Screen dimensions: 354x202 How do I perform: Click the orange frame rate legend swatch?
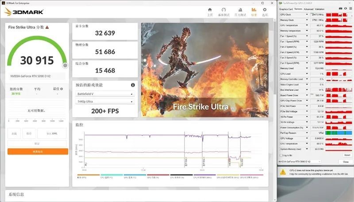click(x=88, y=175)
